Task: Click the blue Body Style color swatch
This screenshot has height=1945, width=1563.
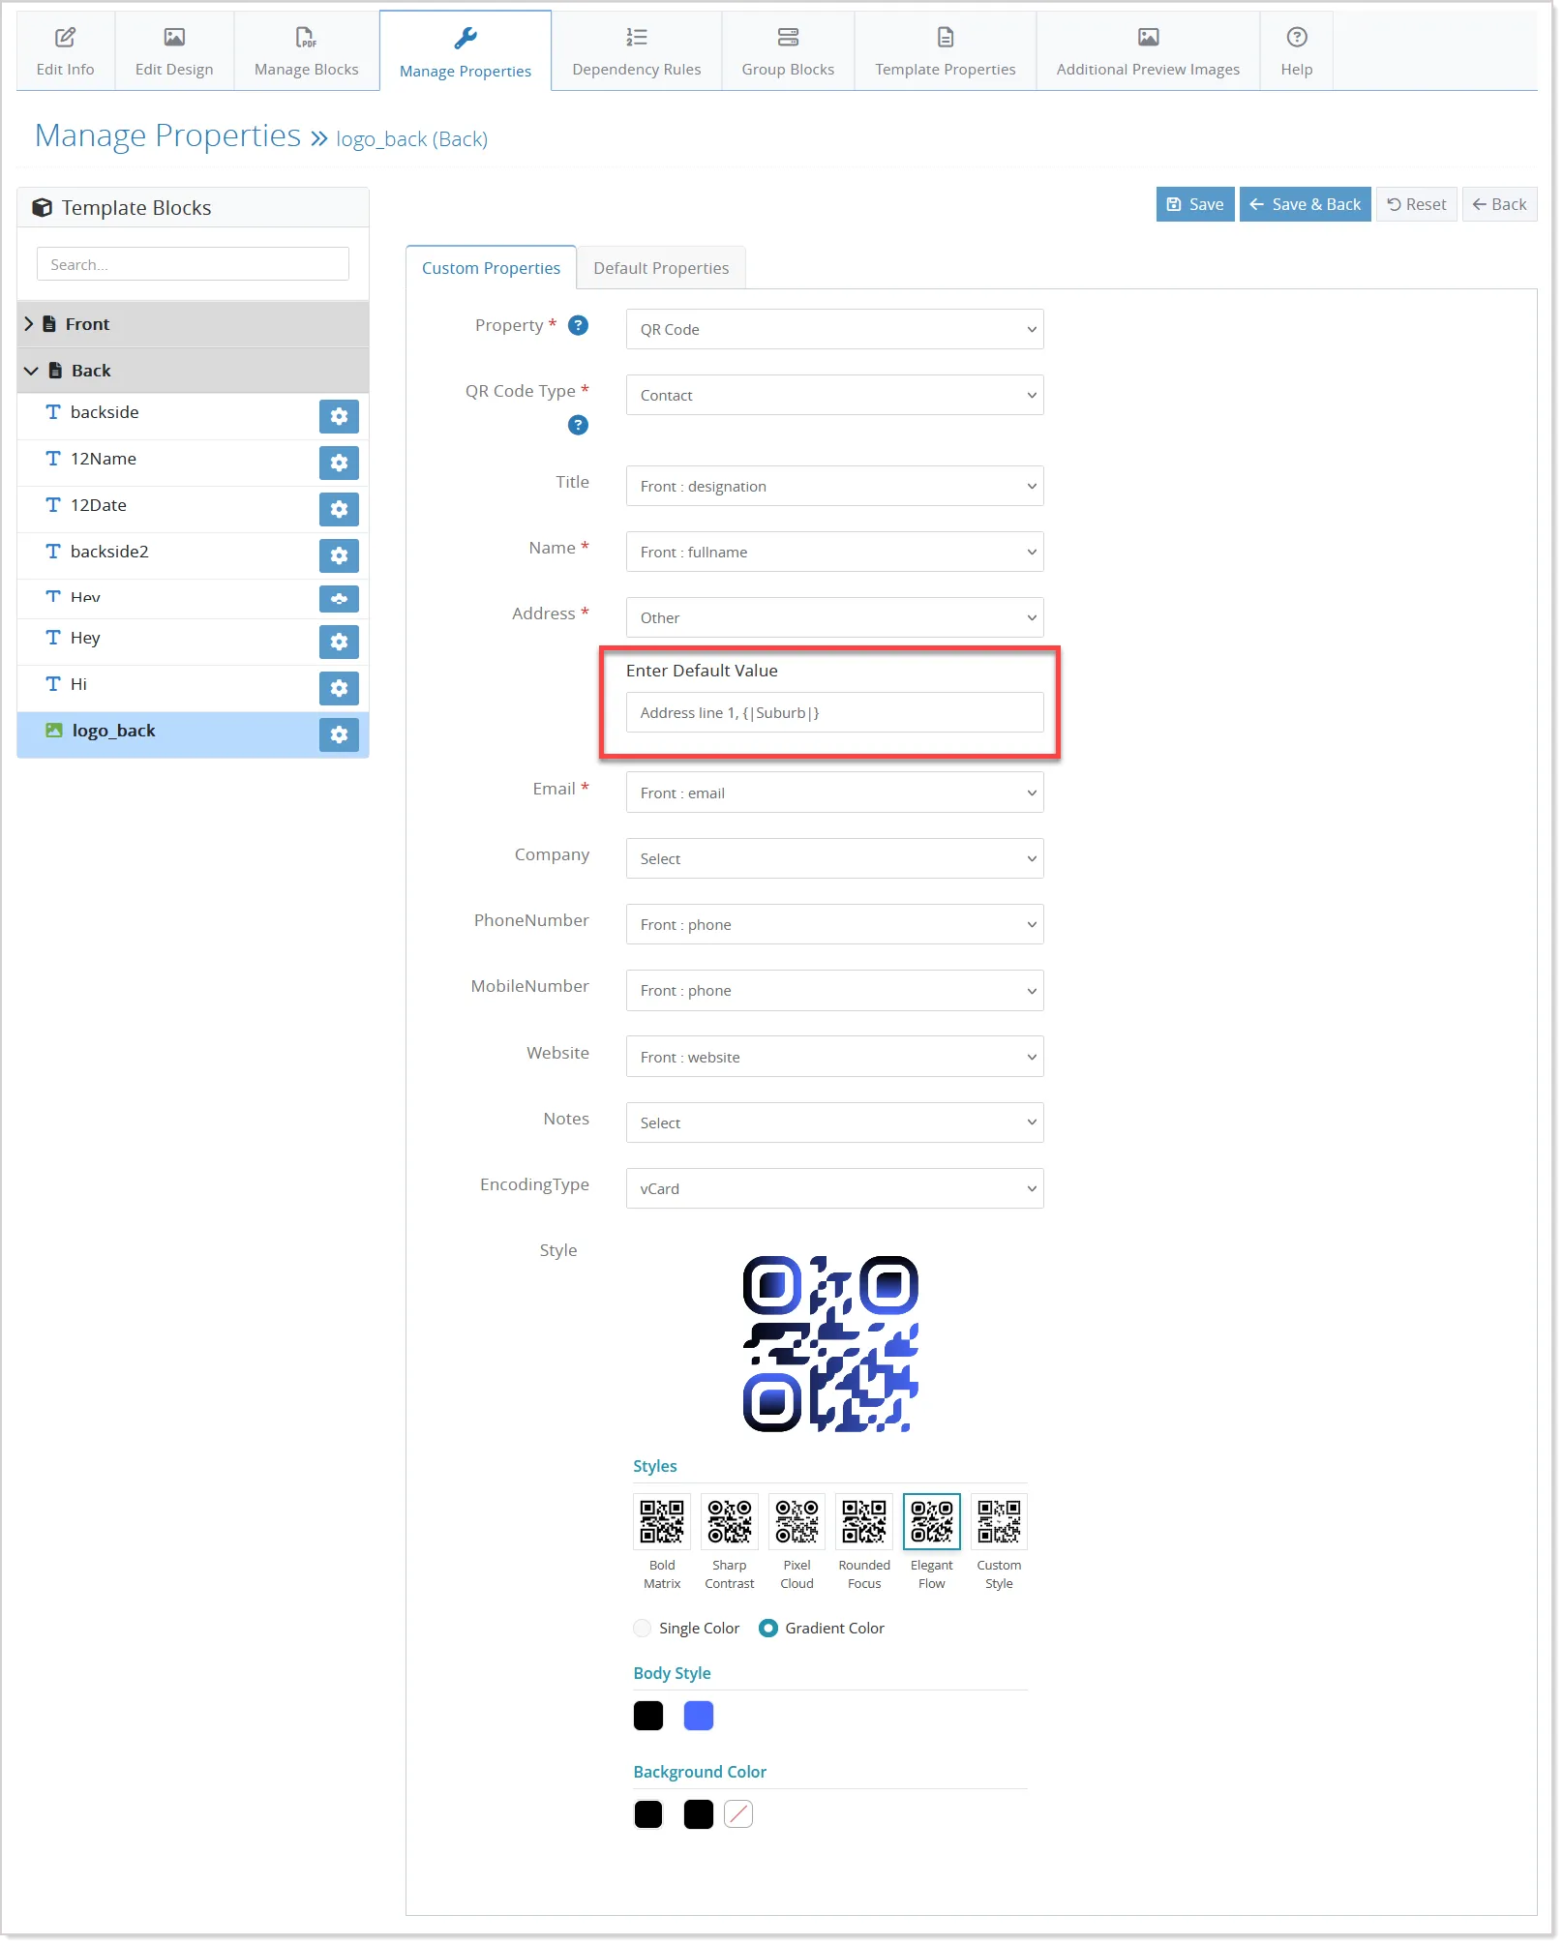Action: 698,1715
